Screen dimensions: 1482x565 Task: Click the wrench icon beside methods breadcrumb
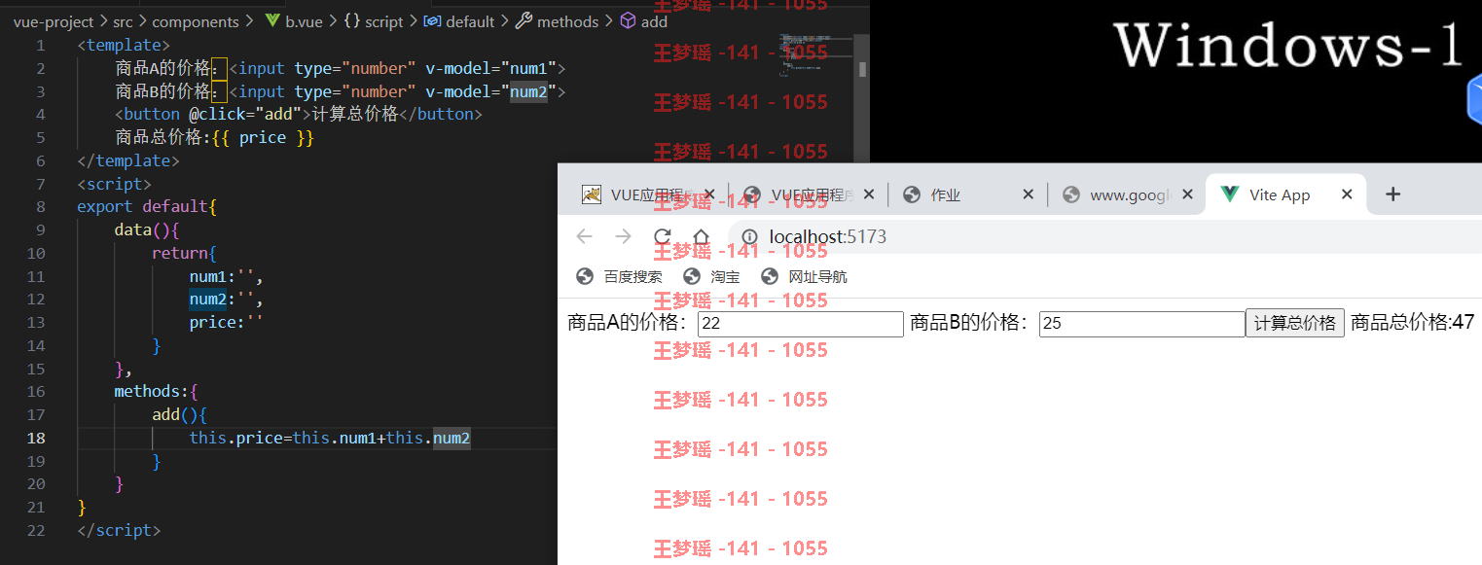click(x=524, y=21)
